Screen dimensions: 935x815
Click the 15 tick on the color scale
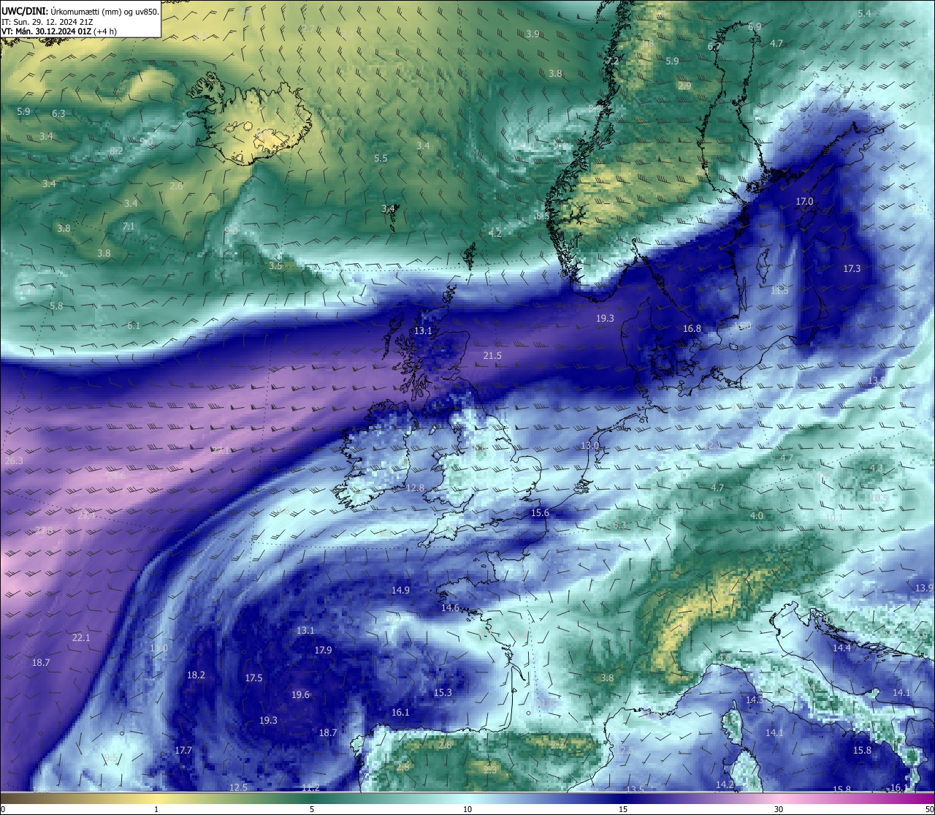coord(623,809)
